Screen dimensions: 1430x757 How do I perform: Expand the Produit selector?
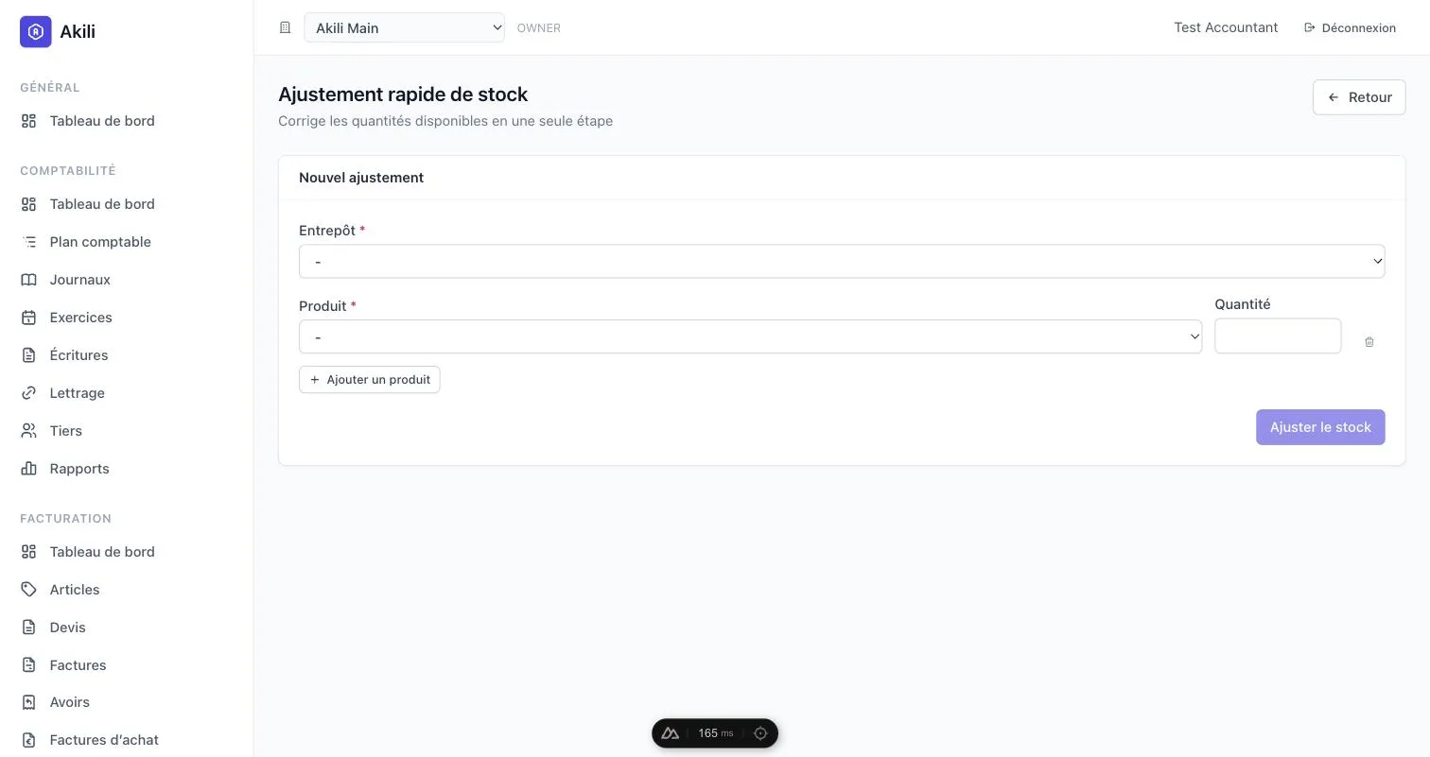pos(750,336)
